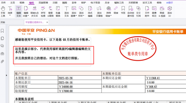
Task: Click the 账户信息 table header
Action: point(21,74)
